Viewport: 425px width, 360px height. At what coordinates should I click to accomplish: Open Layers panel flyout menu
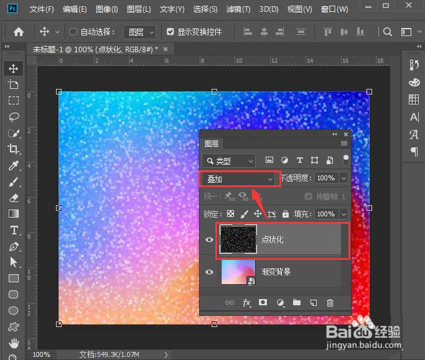(x=344, y=143)
